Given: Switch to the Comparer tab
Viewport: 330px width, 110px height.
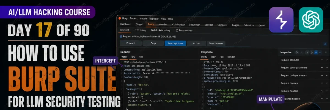Looking at the screenshot, I should coord(222,25).
